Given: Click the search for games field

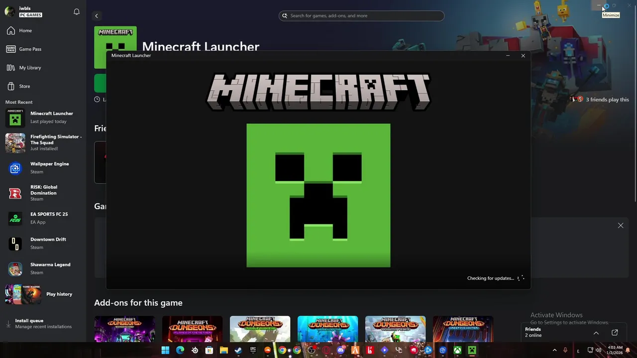Looking at the screenshot, I should point(361,16).
